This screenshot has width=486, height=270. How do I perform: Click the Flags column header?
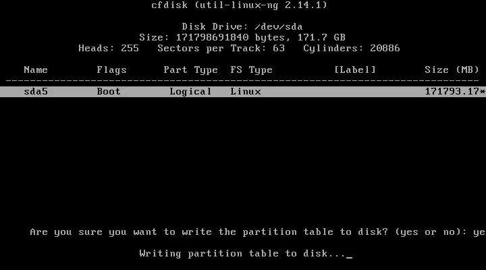click(x=111, y=70)
